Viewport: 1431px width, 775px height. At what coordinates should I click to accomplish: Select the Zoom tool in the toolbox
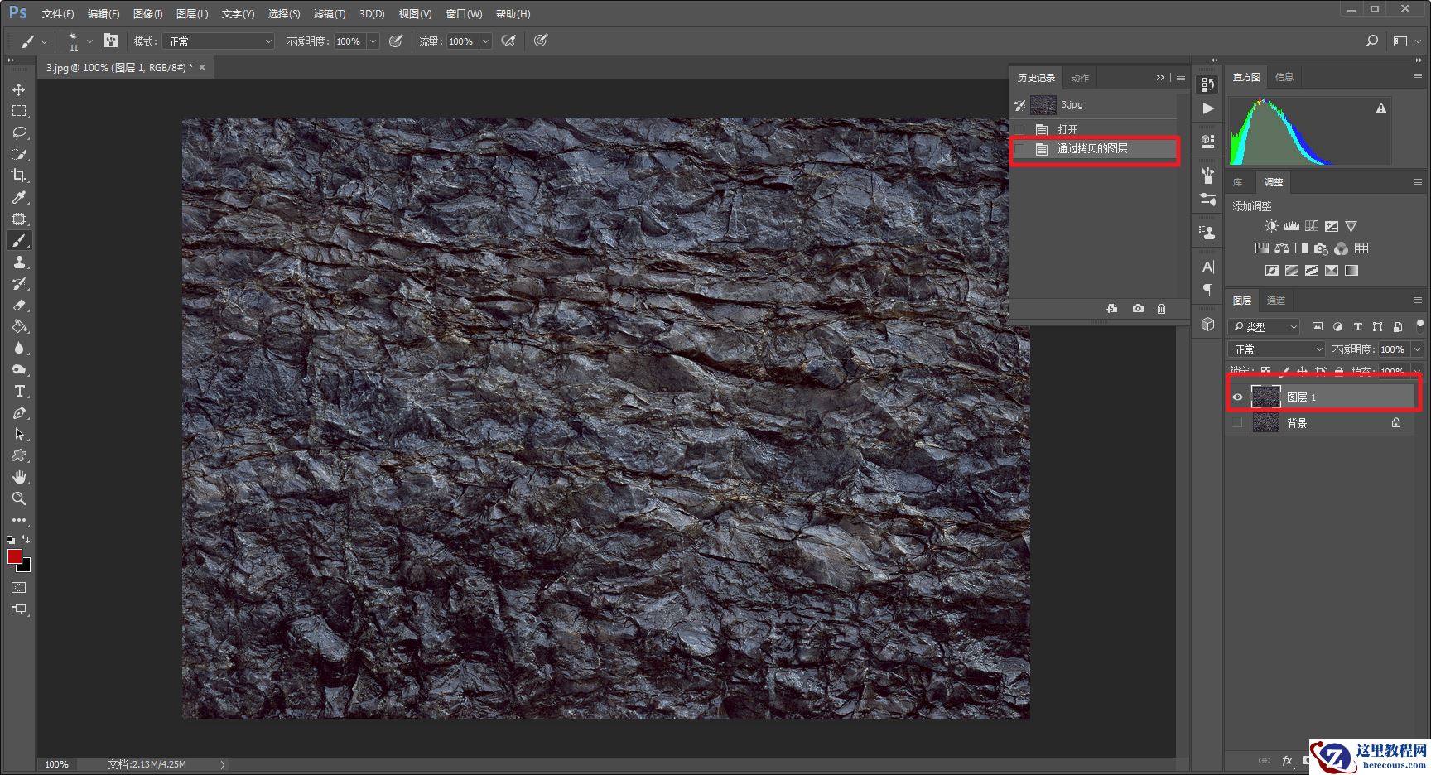(19, 498)
